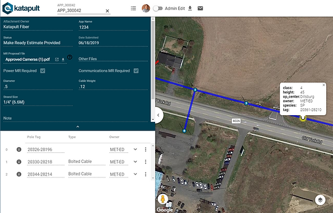
Task: Uncheck Communications MR Required checkbox
Action: coord(136,71)
